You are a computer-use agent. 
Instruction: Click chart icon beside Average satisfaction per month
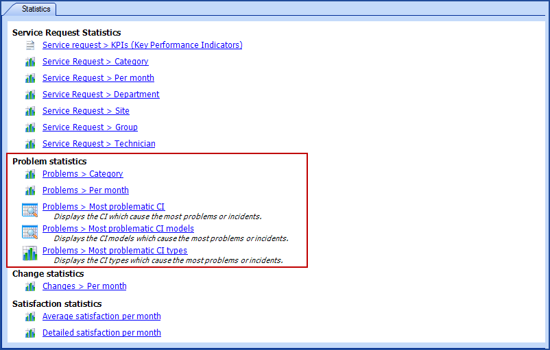tap(30, 316)
